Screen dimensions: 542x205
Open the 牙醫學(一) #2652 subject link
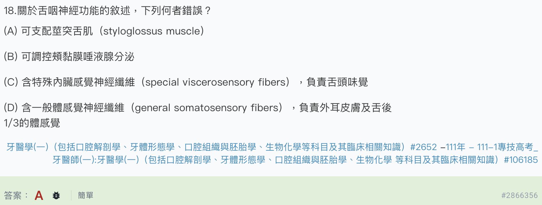(x=222, y=147)
